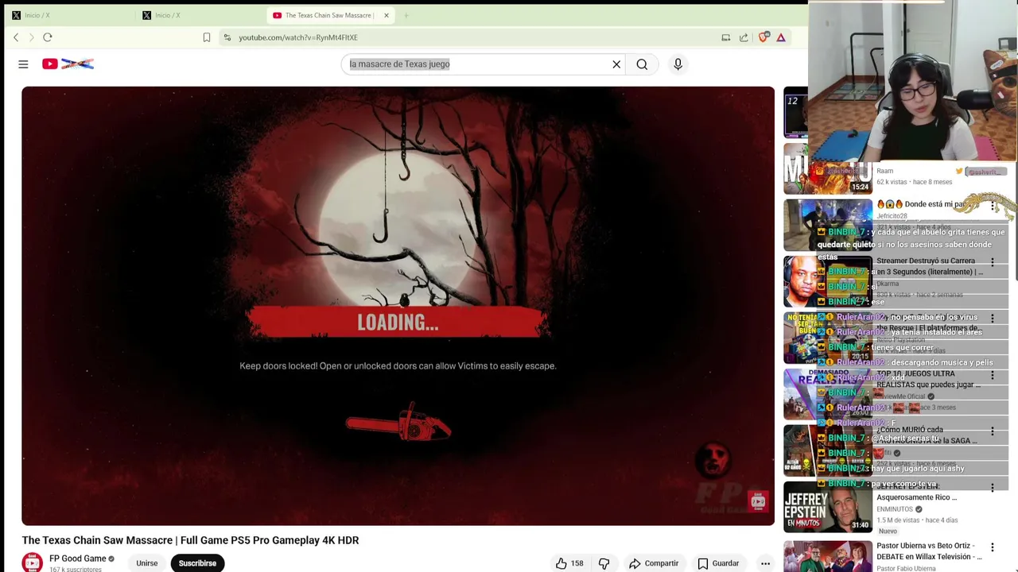
Task: Click Guardar to save the video
Action: click(718, 563)
